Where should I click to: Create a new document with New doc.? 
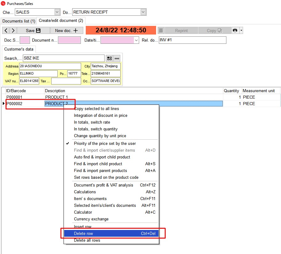(67, 31)
